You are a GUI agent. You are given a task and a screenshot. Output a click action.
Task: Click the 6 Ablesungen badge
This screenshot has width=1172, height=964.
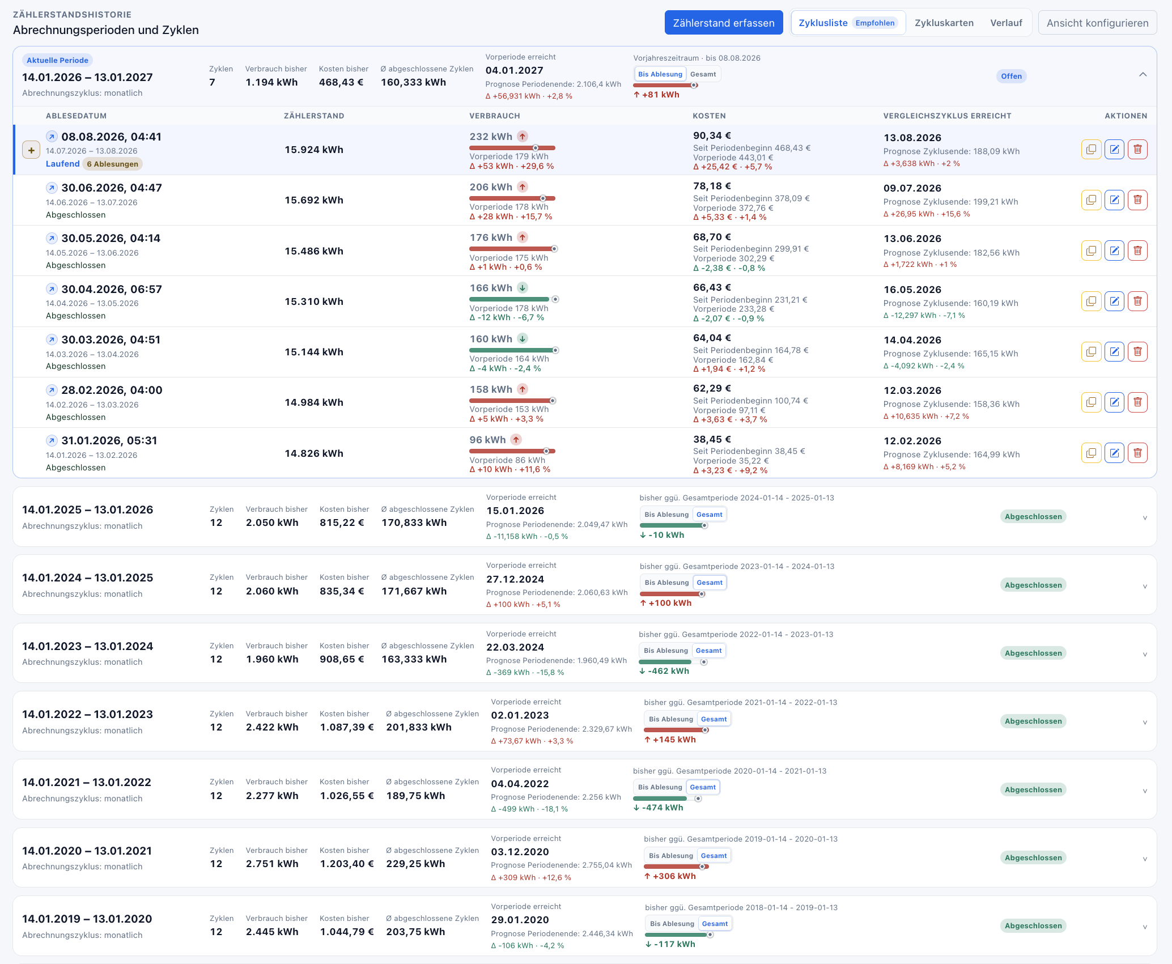pyautogui.click(x=113, y=164)
